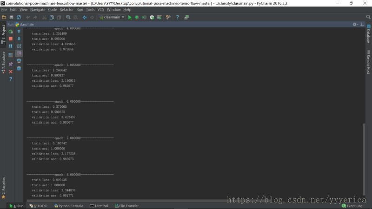This screenshot has width=372, height=209.
Task: Click the concurrency diagram list icon
Action: 159,17
